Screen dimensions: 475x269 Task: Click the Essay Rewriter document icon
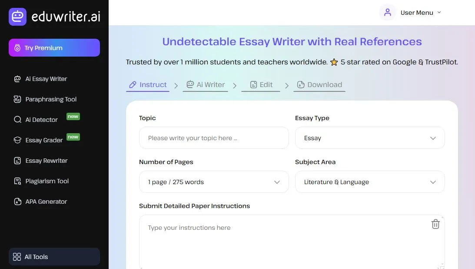click(x=17, y=161)
